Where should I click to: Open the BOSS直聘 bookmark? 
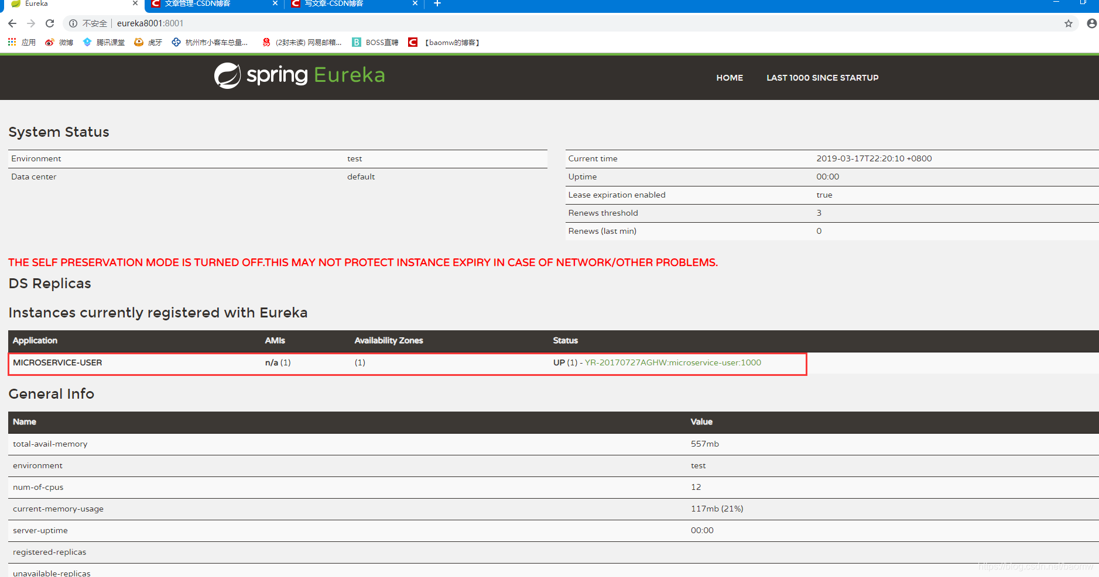375,42
